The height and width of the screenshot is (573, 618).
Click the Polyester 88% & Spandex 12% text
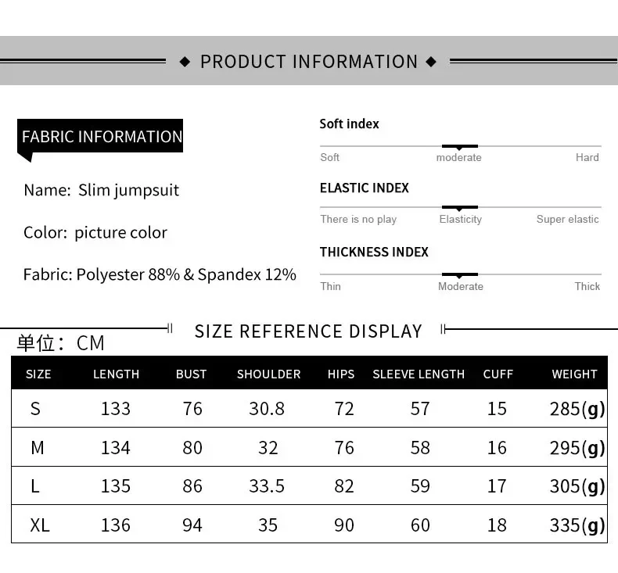tap(186, 275)
